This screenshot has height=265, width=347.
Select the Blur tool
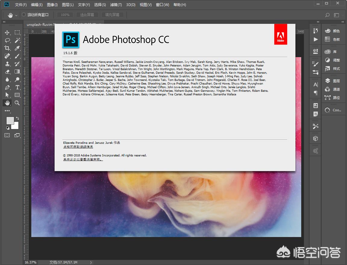coord(7,79)
